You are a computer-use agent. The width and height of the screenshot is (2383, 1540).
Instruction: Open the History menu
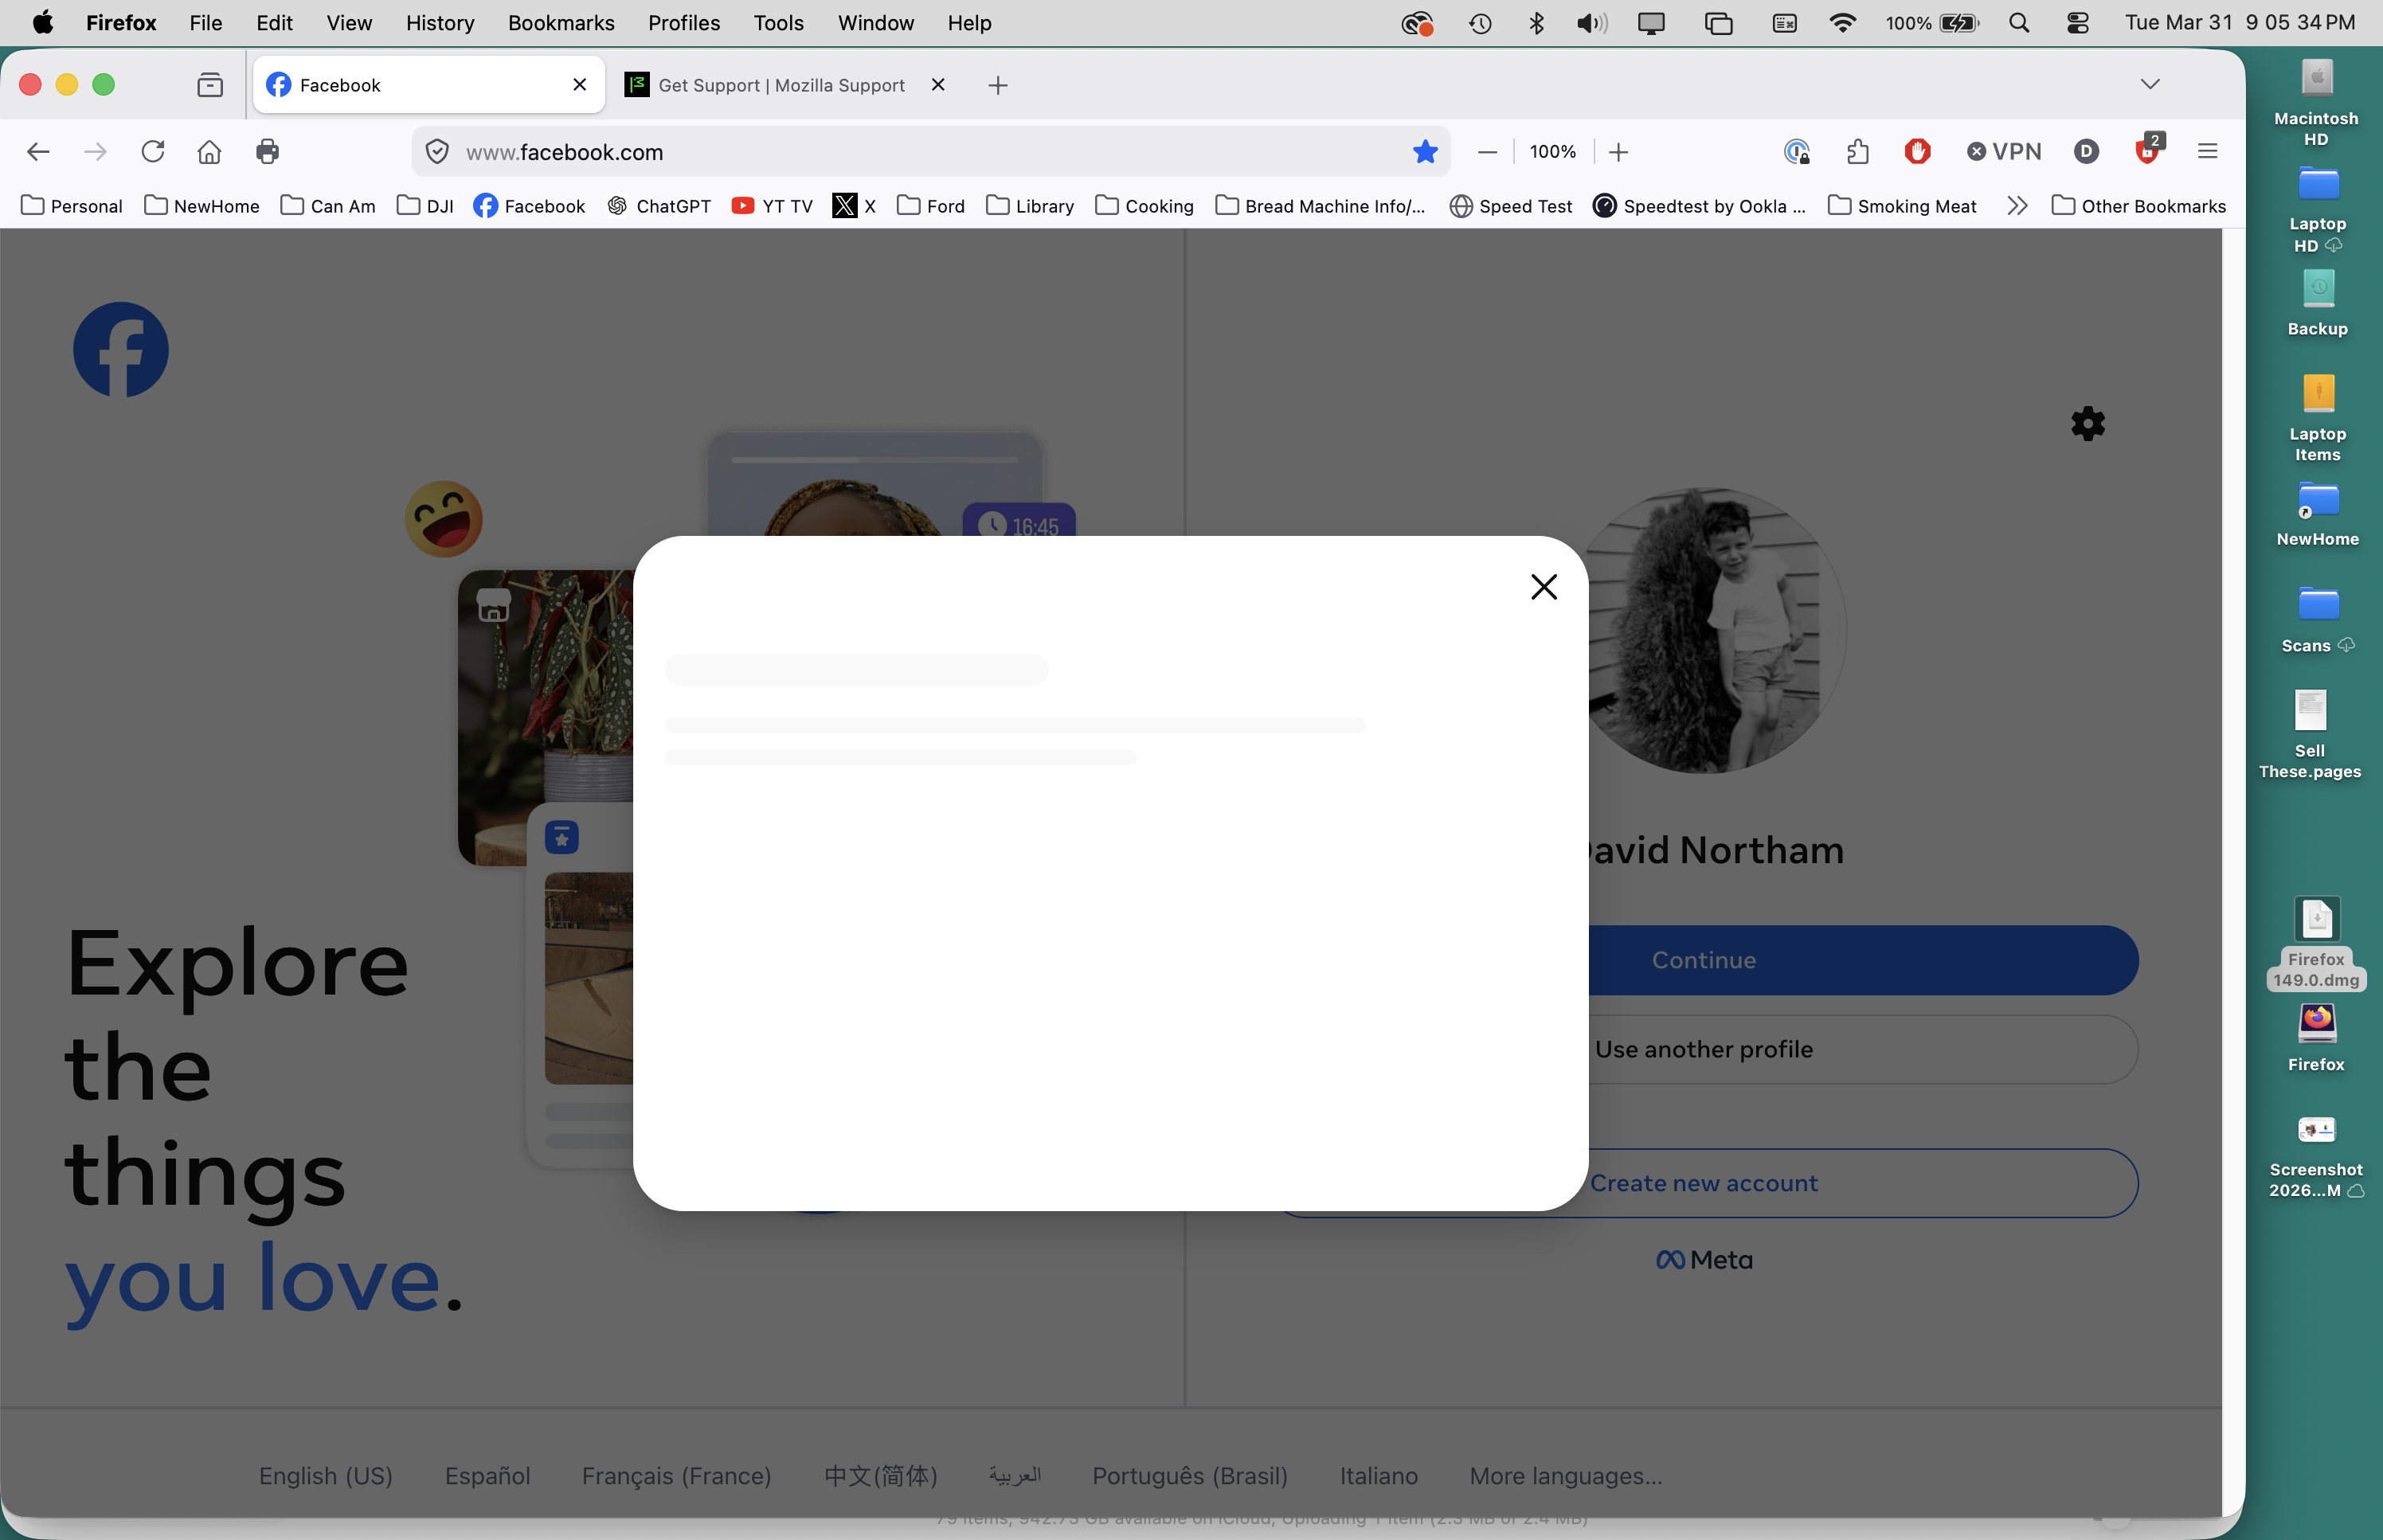coord(440,23)
